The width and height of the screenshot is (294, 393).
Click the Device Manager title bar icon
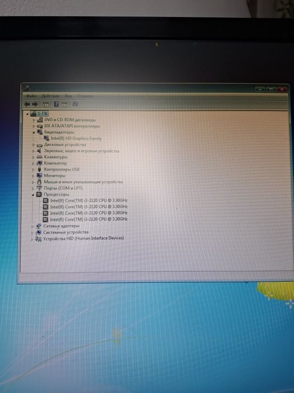pos(26,88)
